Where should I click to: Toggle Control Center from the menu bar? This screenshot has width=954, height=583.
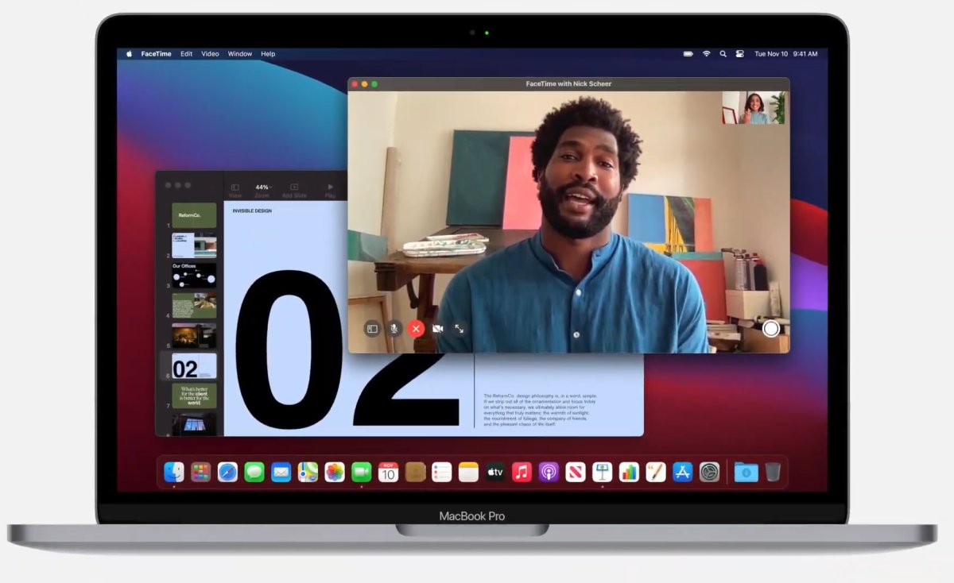click(739, 53)
